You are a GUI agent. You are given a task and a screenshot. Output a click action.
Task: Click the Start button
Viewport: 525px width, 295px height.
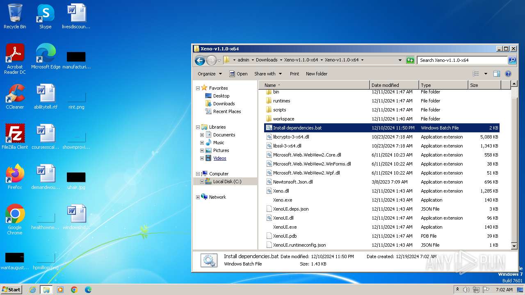[11, 290]
